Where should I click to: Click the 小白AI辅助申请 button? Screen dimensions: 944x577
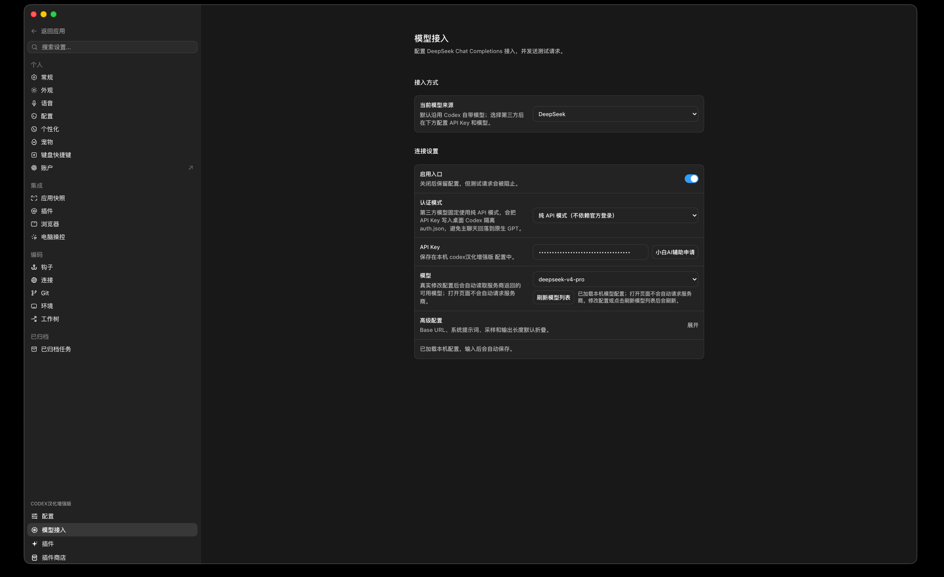click(x=675, y=252)
